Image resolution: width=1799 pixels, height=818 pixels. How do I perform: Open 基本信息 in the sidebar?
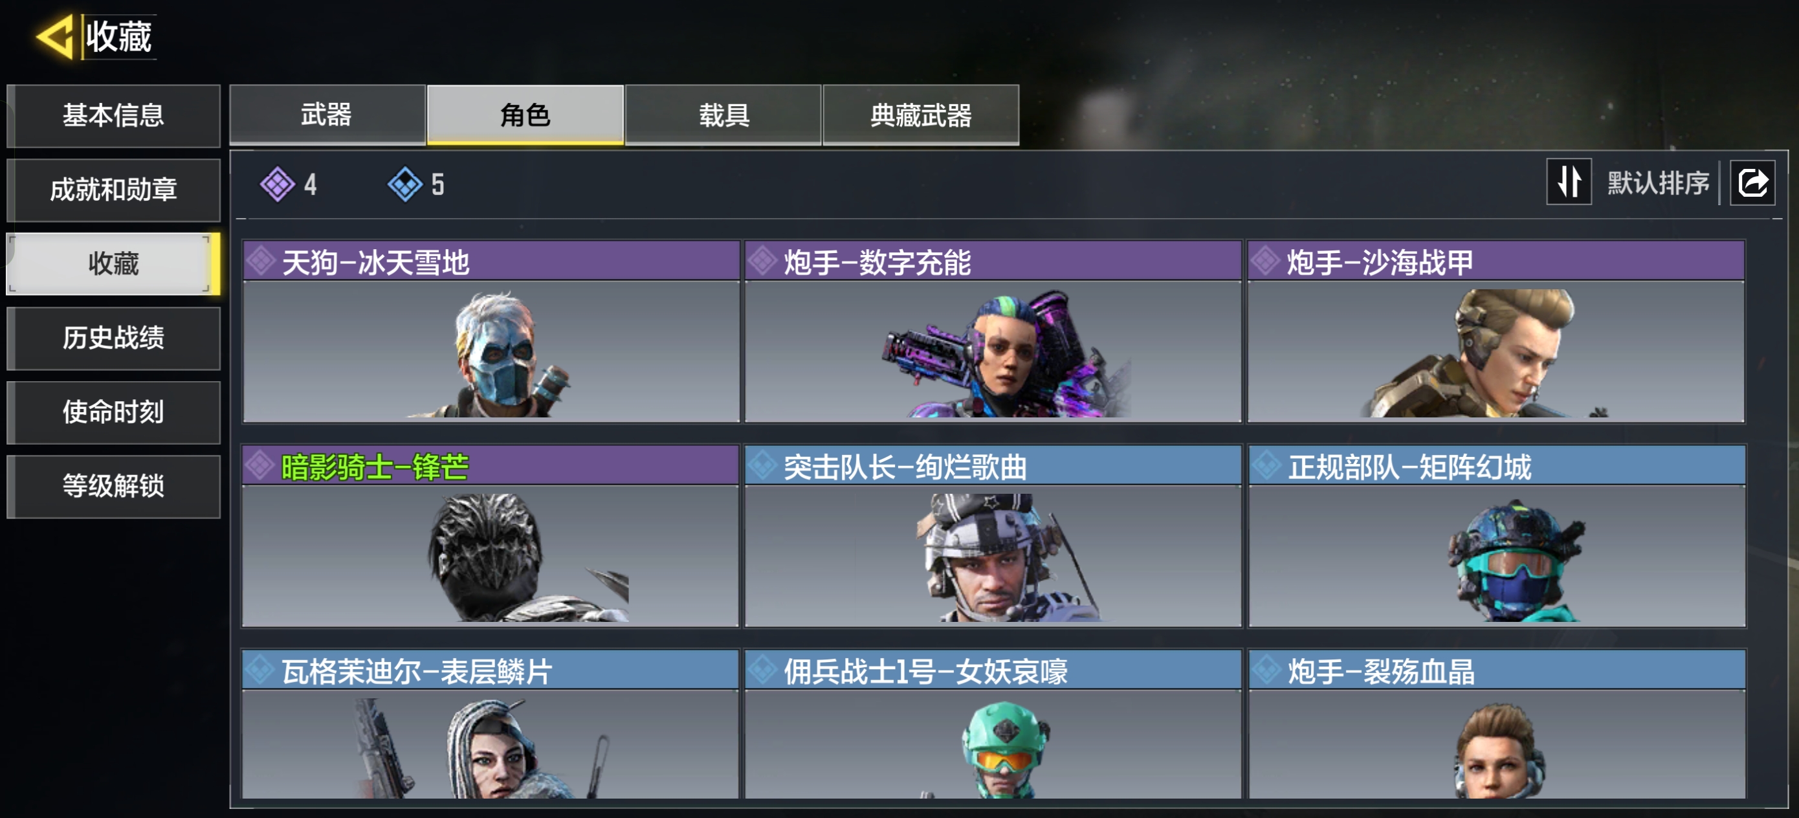pos(113,116)
